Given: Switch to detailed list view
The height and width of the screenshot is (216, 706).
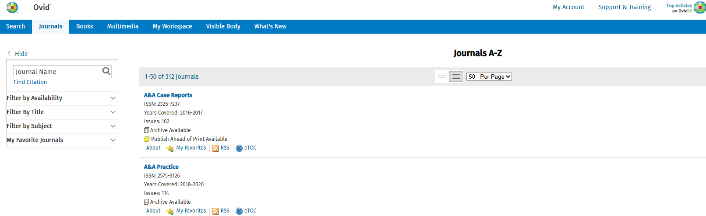Looking at the screenshot, I should 456,77.
